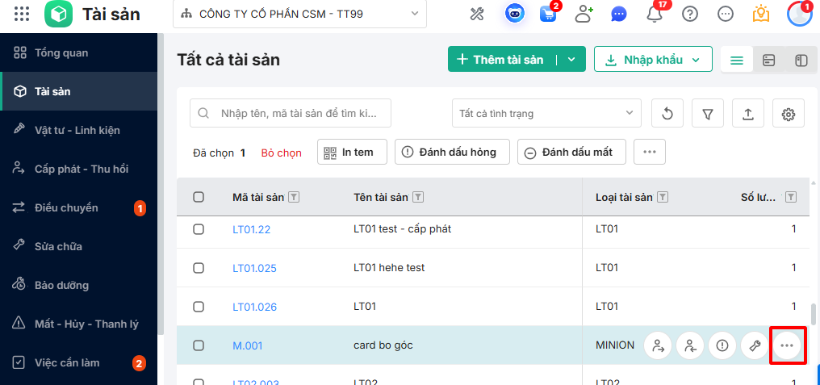The width and height of the screenshot is (820, 385).
Task: Open table settings gear icon
Action: 789,114
